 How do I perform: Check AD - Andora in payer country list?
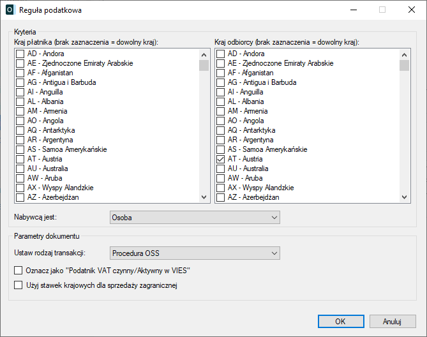(20, 54)
